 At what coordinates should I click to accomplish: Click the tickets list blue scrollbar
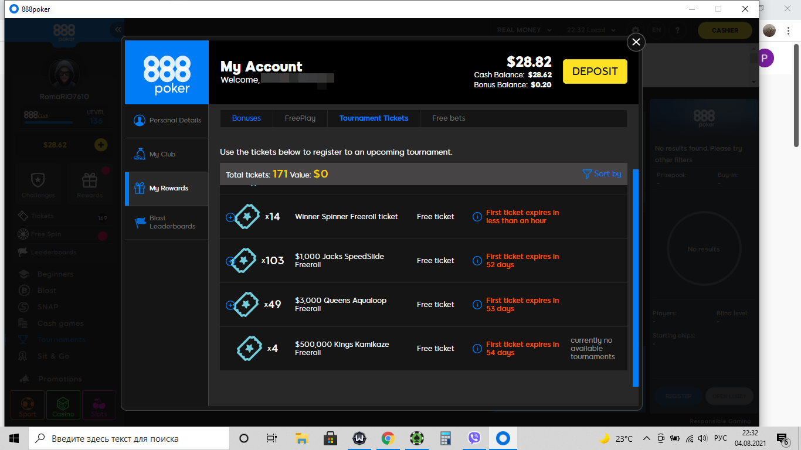pos(636,278)
